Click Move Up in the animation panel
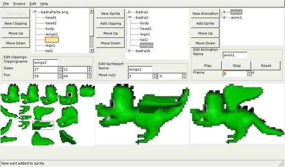Screen dimensions: 285x167 point(205,33)
